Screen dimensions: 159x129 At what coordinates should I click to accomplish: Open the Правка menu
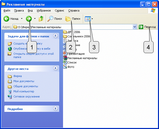19,10
